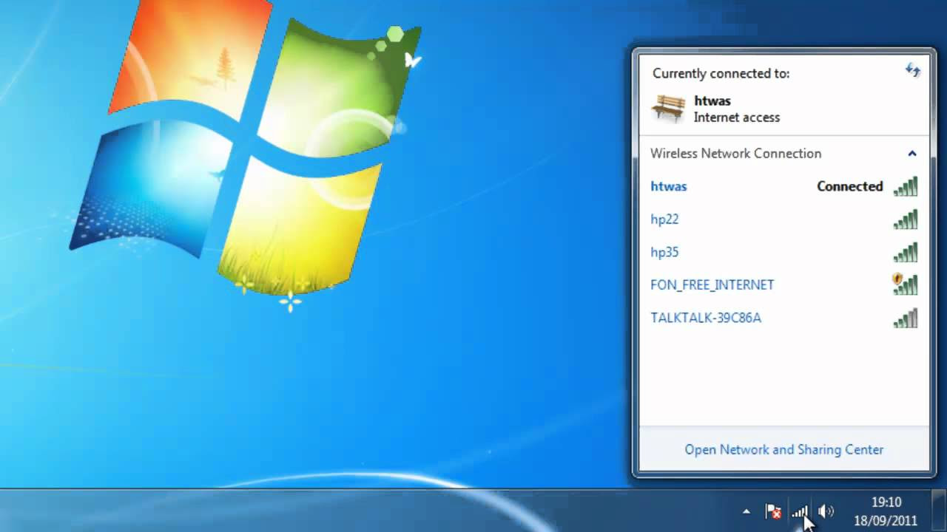This screenshot has height=532, width=947.
Task: Click the wireless network tray icon
Action: tap(800, 511)
